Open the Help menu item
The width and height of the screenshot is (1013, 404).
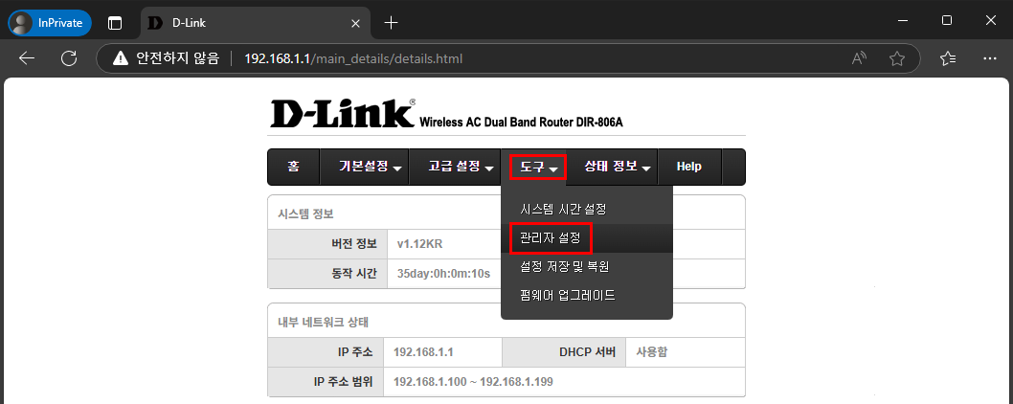point(688,167)
